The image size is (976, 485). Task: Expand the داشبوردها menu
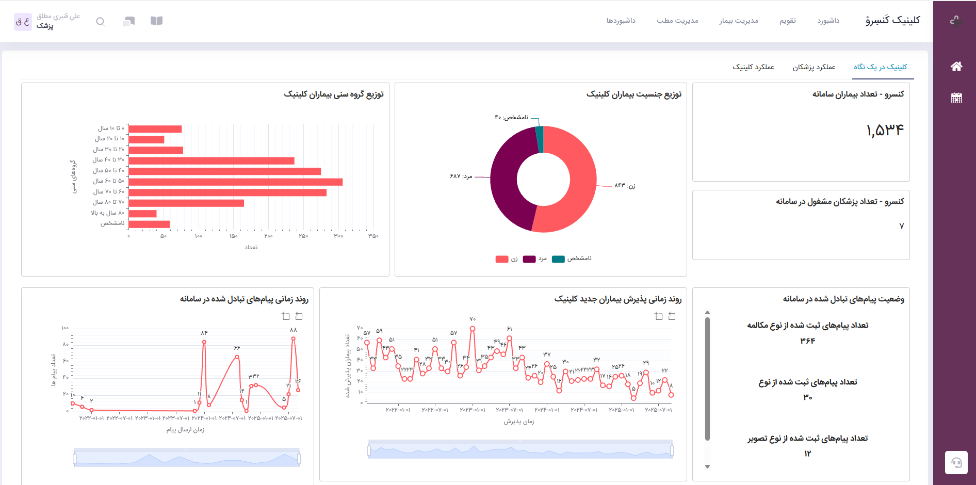pos(621,21)
